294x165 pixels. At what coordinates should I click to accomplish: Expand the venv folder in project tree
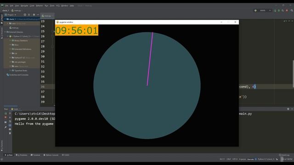click(8, 23)
